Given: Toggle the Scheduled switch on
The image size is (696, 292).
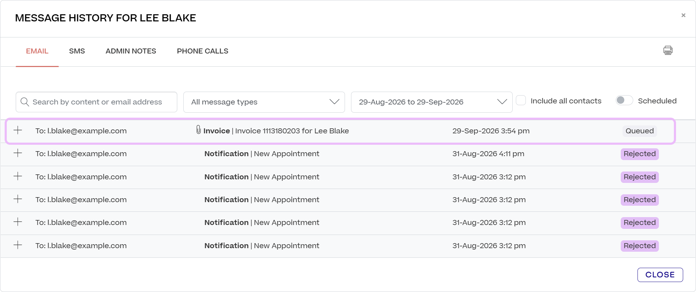Looking at the screenshot, I should (624, 101).
